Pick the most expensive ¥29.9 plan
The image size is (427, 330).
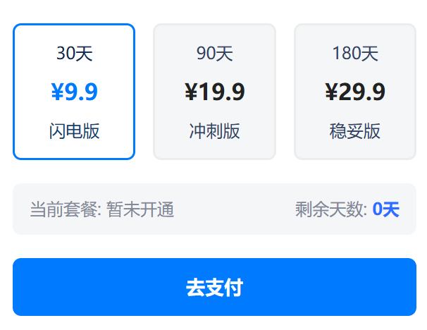[355, 92]
